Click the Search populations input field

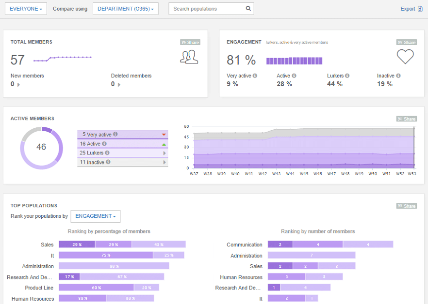(208, 9)
